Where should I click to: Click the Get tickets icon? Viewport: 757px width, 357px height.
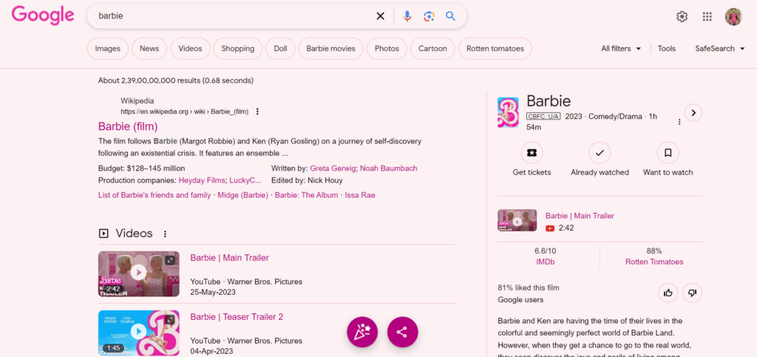tap(532, 153)
